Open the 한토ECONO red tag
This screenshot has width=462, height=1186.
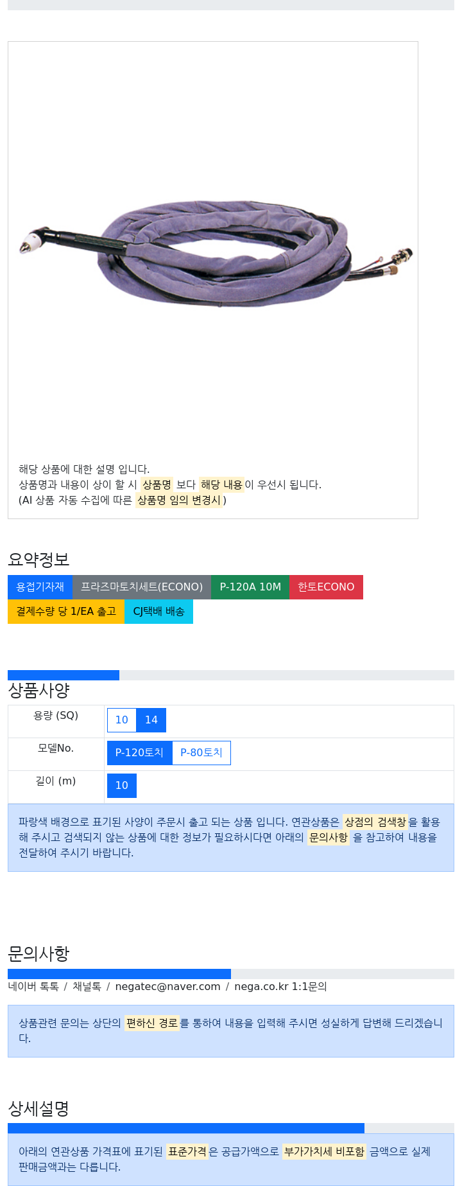click(326, 587)
